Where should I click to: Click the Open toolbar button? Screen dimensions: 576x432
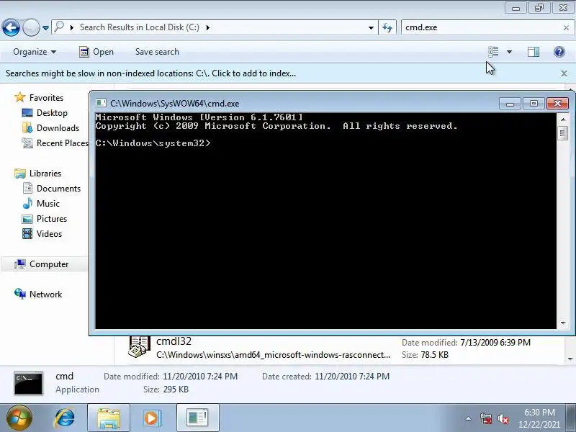tap(96, 52)
